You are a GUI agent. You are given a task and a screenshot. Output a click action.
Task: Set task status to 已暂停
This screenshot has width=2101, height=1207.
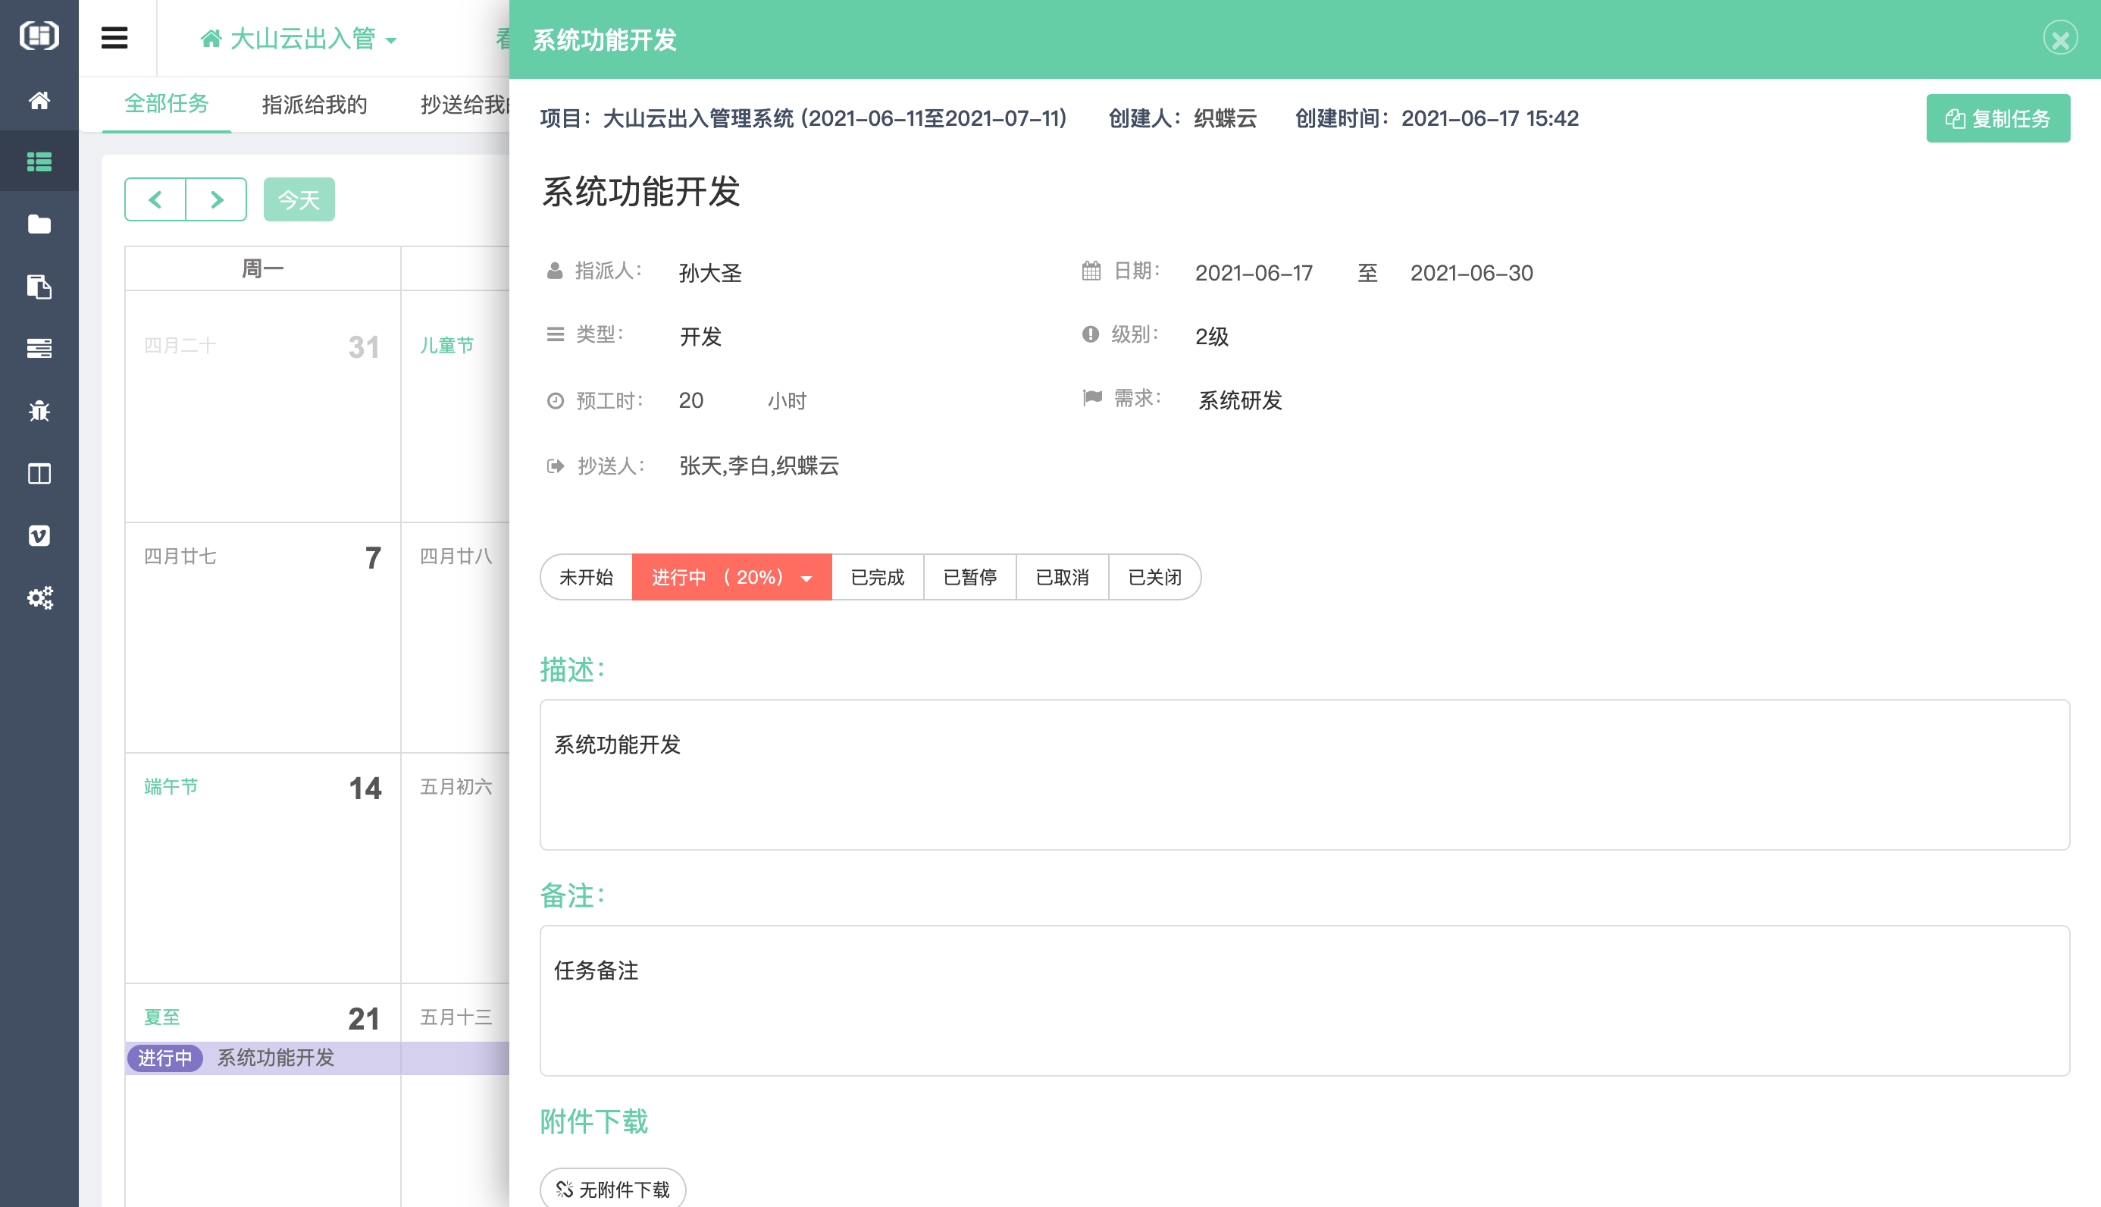pyautogui.click(x=969, y=577)
